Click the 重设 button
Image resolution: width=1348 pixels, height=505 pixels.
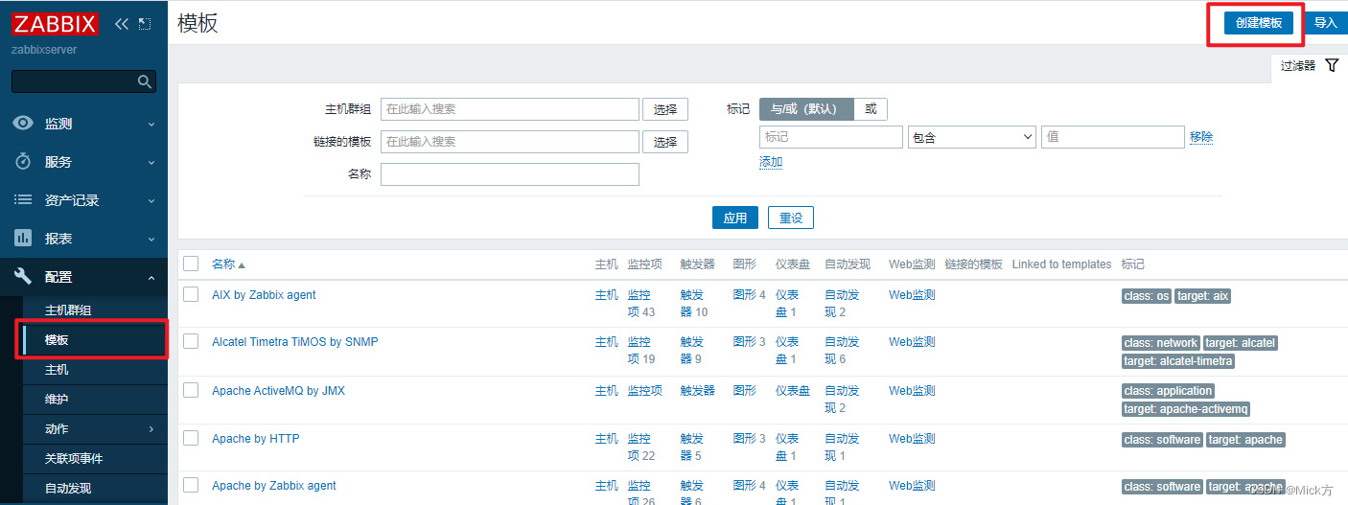[791, 218]
